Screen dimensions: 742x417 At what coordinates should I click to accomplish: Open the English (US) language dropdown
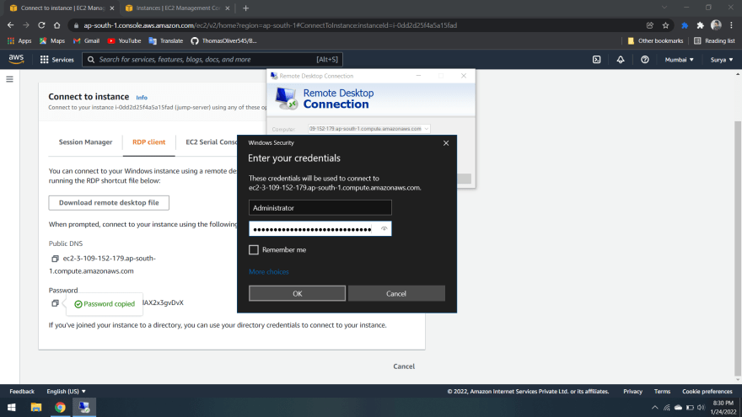pyautogui.click(x=67, y=391)
